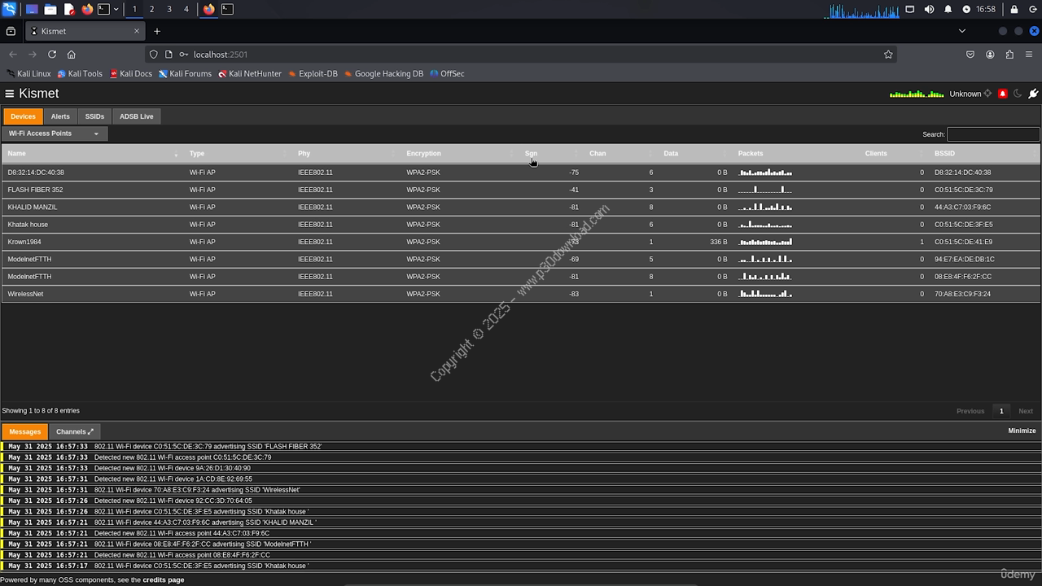Click the GPS crosshair icon next to Unknown
Viewport: 1042px width, 586px height.
pyautogui.click(x=987, y=94)
